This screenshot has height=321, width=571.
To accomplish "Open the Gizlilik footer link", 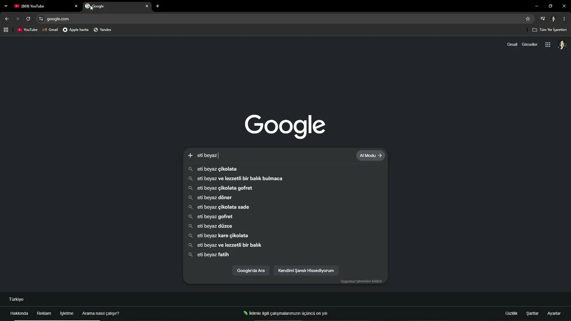I will click(511, 313).
